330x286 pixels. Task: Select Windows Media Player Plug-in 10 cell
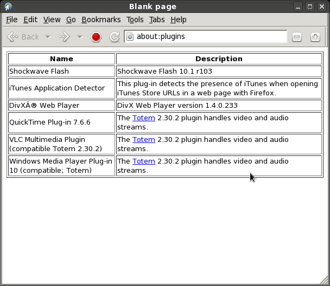coord(62,166)
